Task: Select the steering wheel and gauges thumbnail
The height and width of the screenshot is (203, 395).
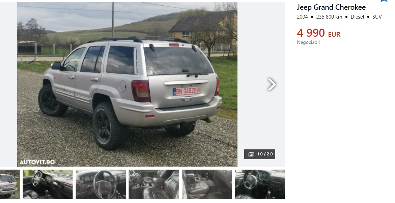Action: tap(101, 184)
